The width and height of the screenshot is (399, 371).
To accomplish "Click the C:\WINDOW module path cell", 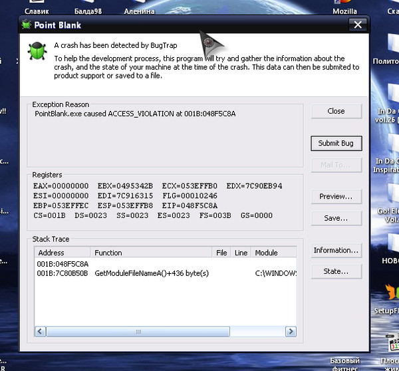I will click(275, 273).
